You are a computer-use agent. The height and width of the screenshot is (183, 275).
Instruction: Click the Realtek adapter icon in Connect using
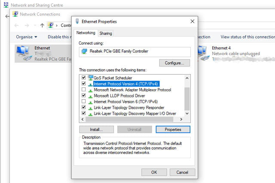(x=84, y=51)
